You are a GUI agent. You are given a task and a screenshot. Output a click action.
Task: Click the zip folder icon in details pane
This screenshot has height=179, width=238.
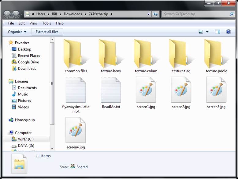pos(19,164)
